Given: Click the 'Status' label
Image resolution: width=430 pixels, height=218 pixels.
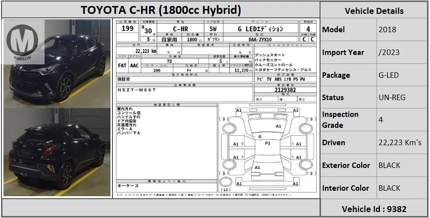Looking at the screenshot, I should point(333,97).
